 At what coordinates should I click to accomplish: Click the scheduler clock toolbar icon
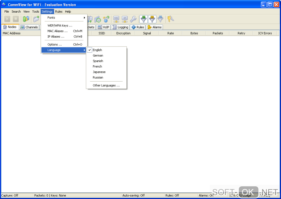click(98, 19)
